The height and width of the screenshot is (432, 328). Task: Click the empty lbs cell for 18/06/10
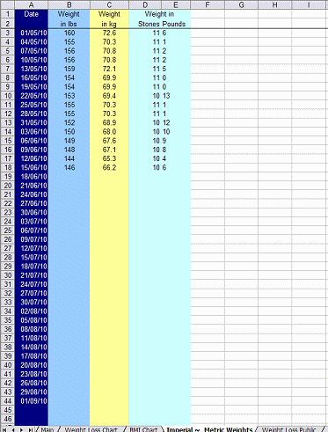point(69,177)
